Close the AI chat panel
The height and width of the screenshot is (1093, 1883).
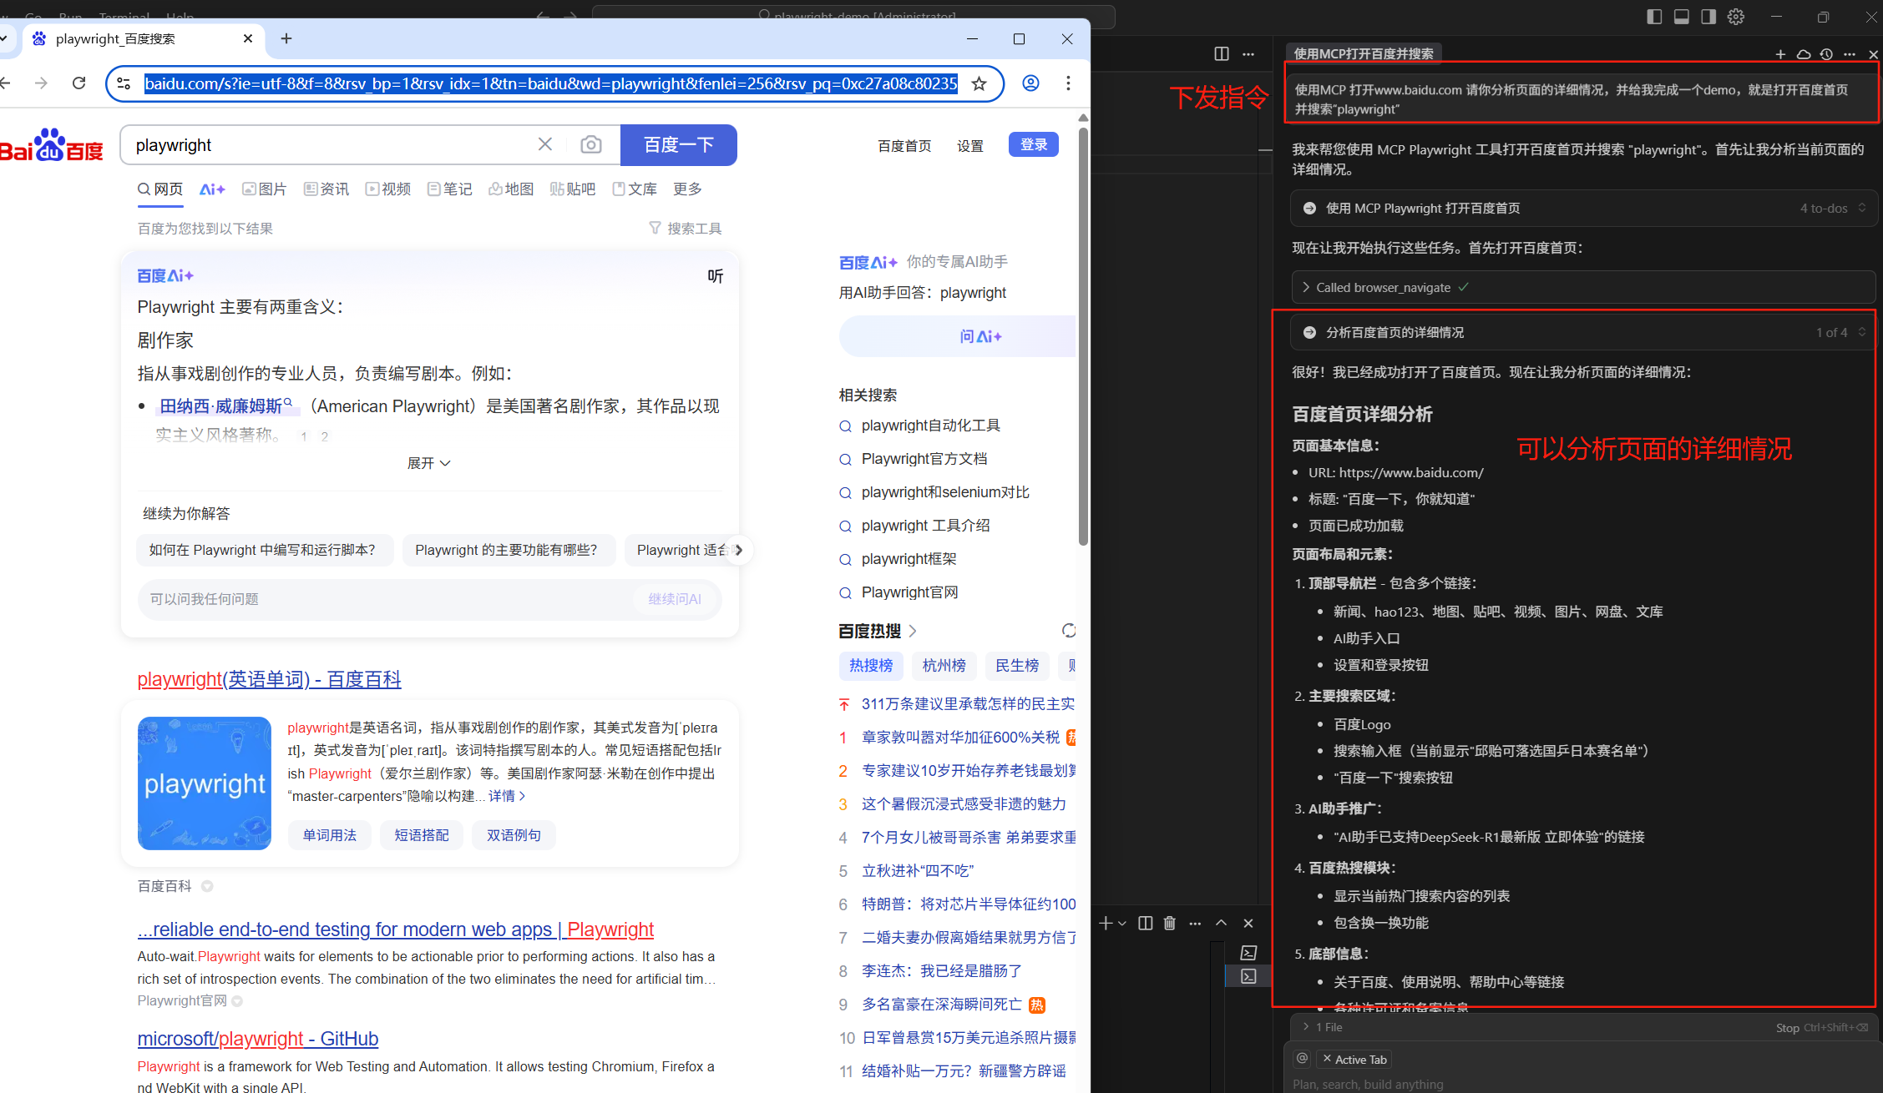(x=1873, y=54)
